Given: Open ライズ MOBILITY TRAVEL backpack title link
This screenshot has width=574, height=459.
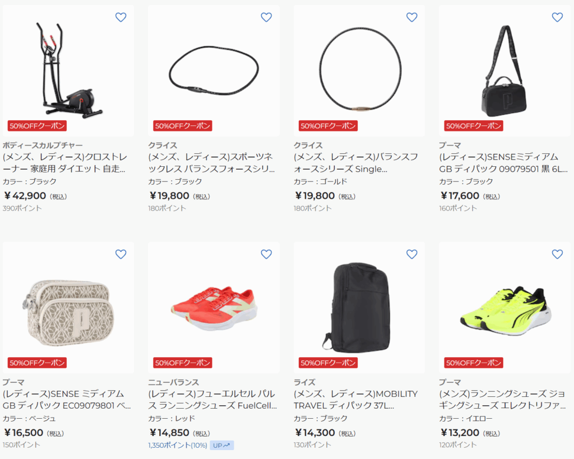Looking at the screenshot, I should point(355,400).
